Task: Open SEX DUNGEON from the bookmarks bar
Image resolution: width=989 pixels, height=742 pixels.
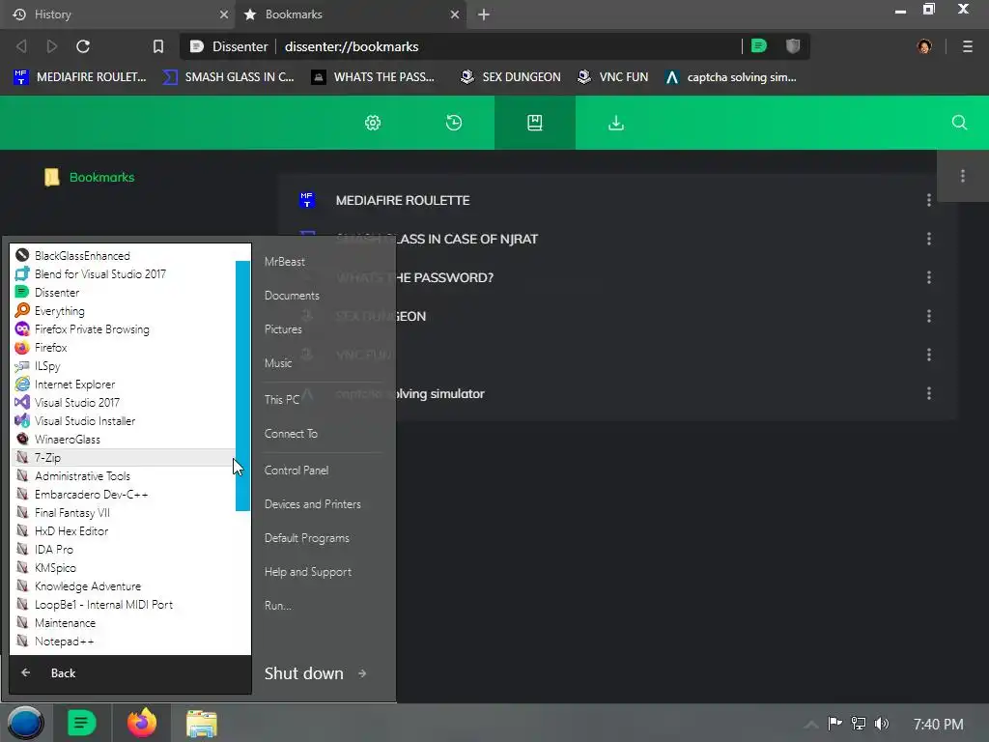Action: pos(510,77)
